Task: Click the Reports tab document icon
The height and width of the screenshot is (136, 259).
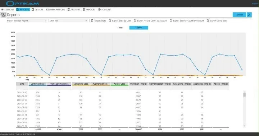Action: pyautogui.click(x=18, y=10)
